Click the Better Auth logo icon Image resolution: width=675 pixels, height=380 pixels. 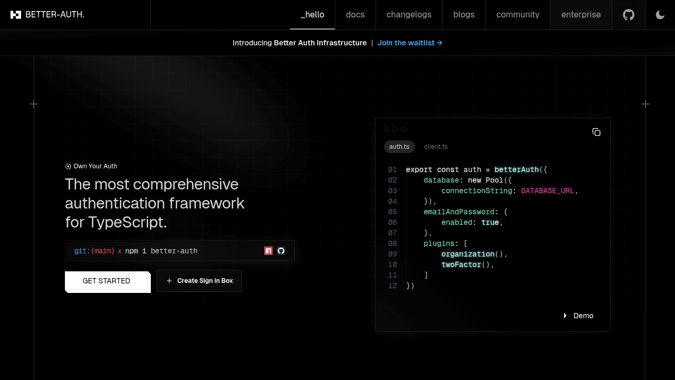point(16,14)
